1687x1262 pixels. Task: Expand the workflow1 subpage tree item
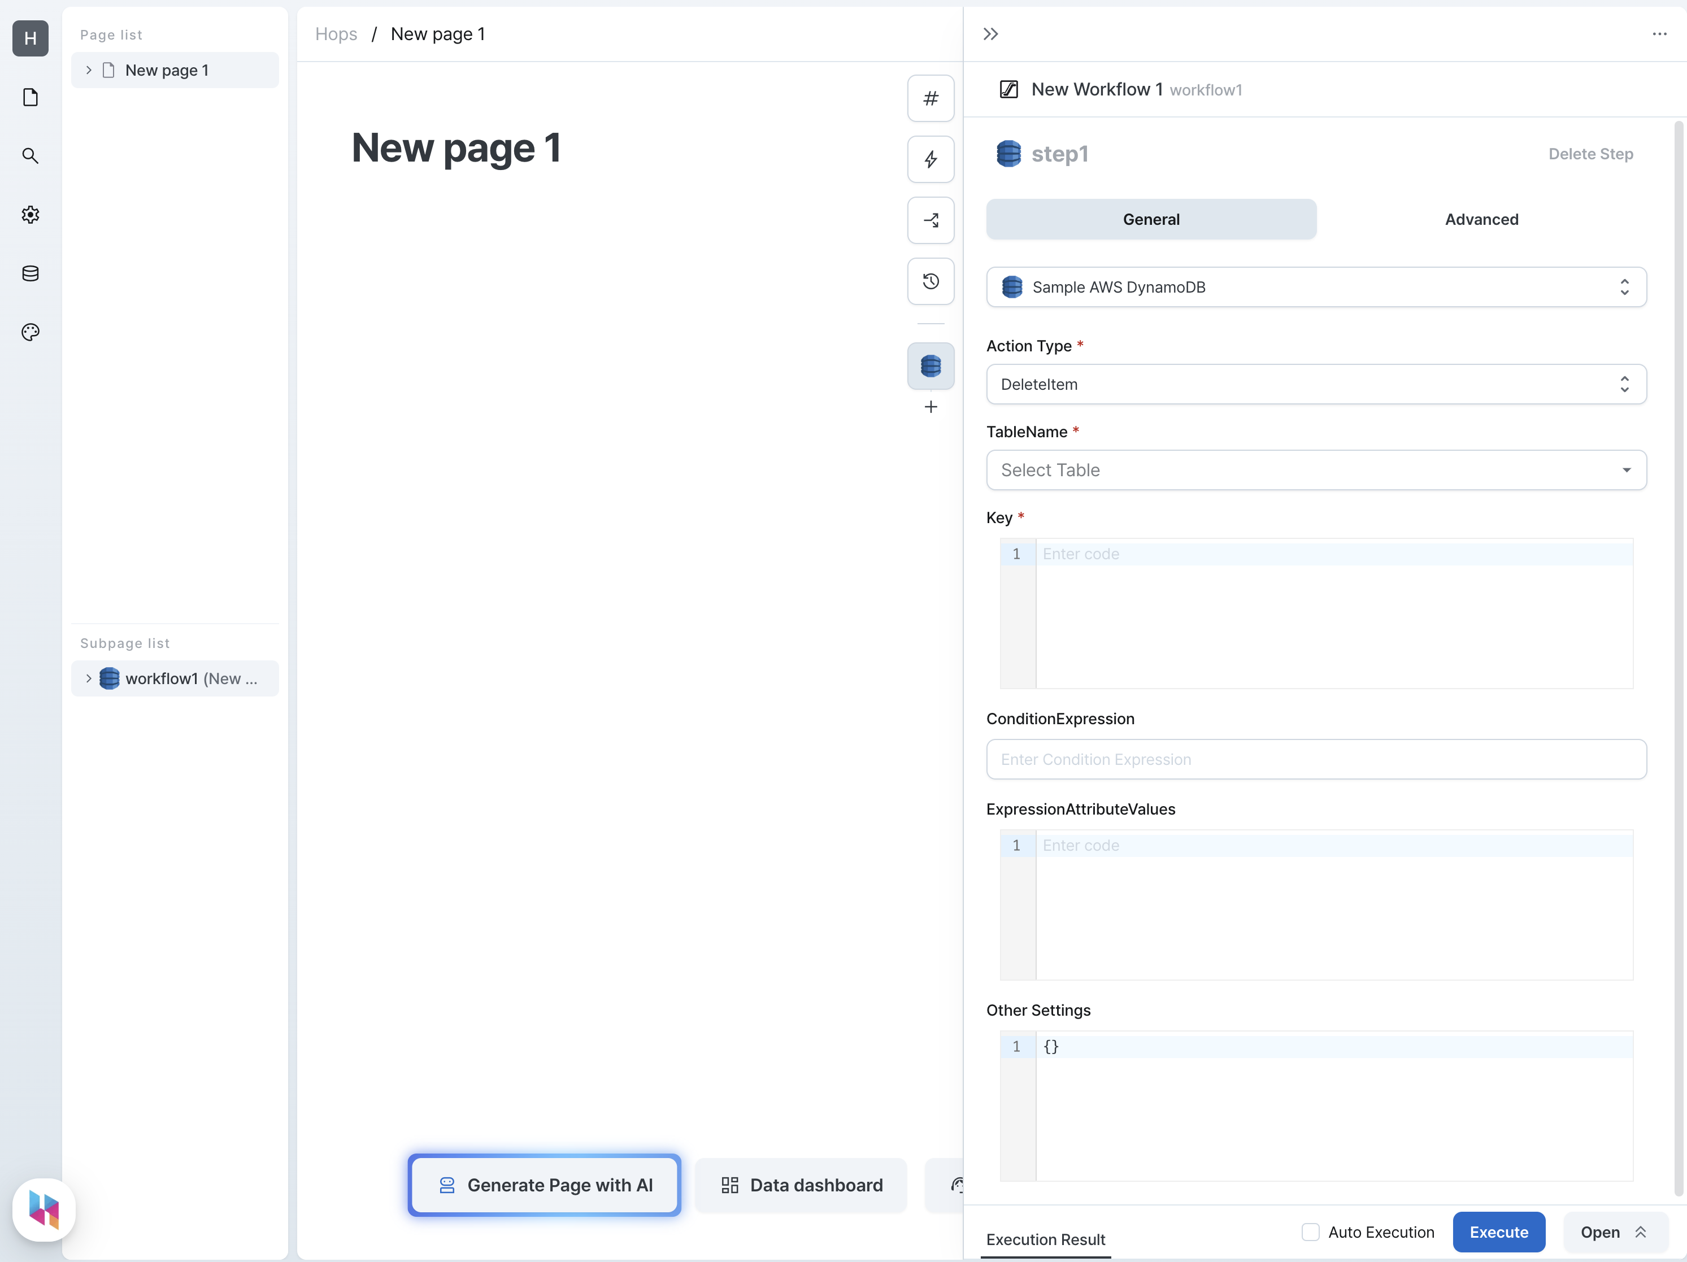click(89, 677)
